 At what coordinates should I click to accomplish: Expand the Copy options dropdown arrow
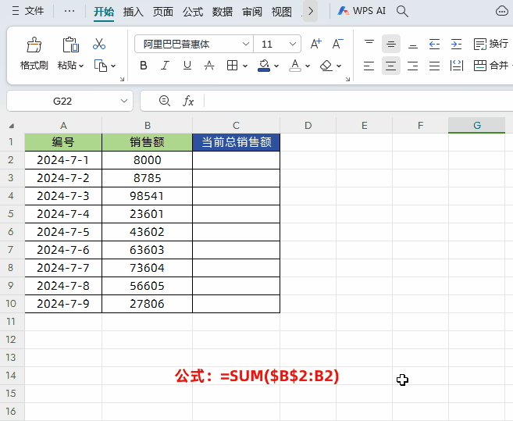pos(113,66)
